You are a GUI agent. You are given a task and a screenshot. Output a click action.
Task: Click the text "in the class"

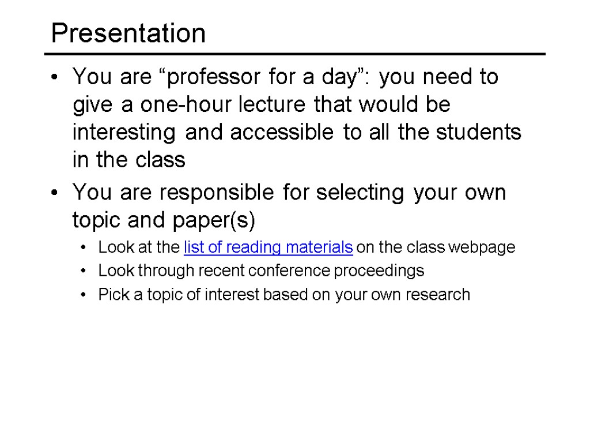129,160
